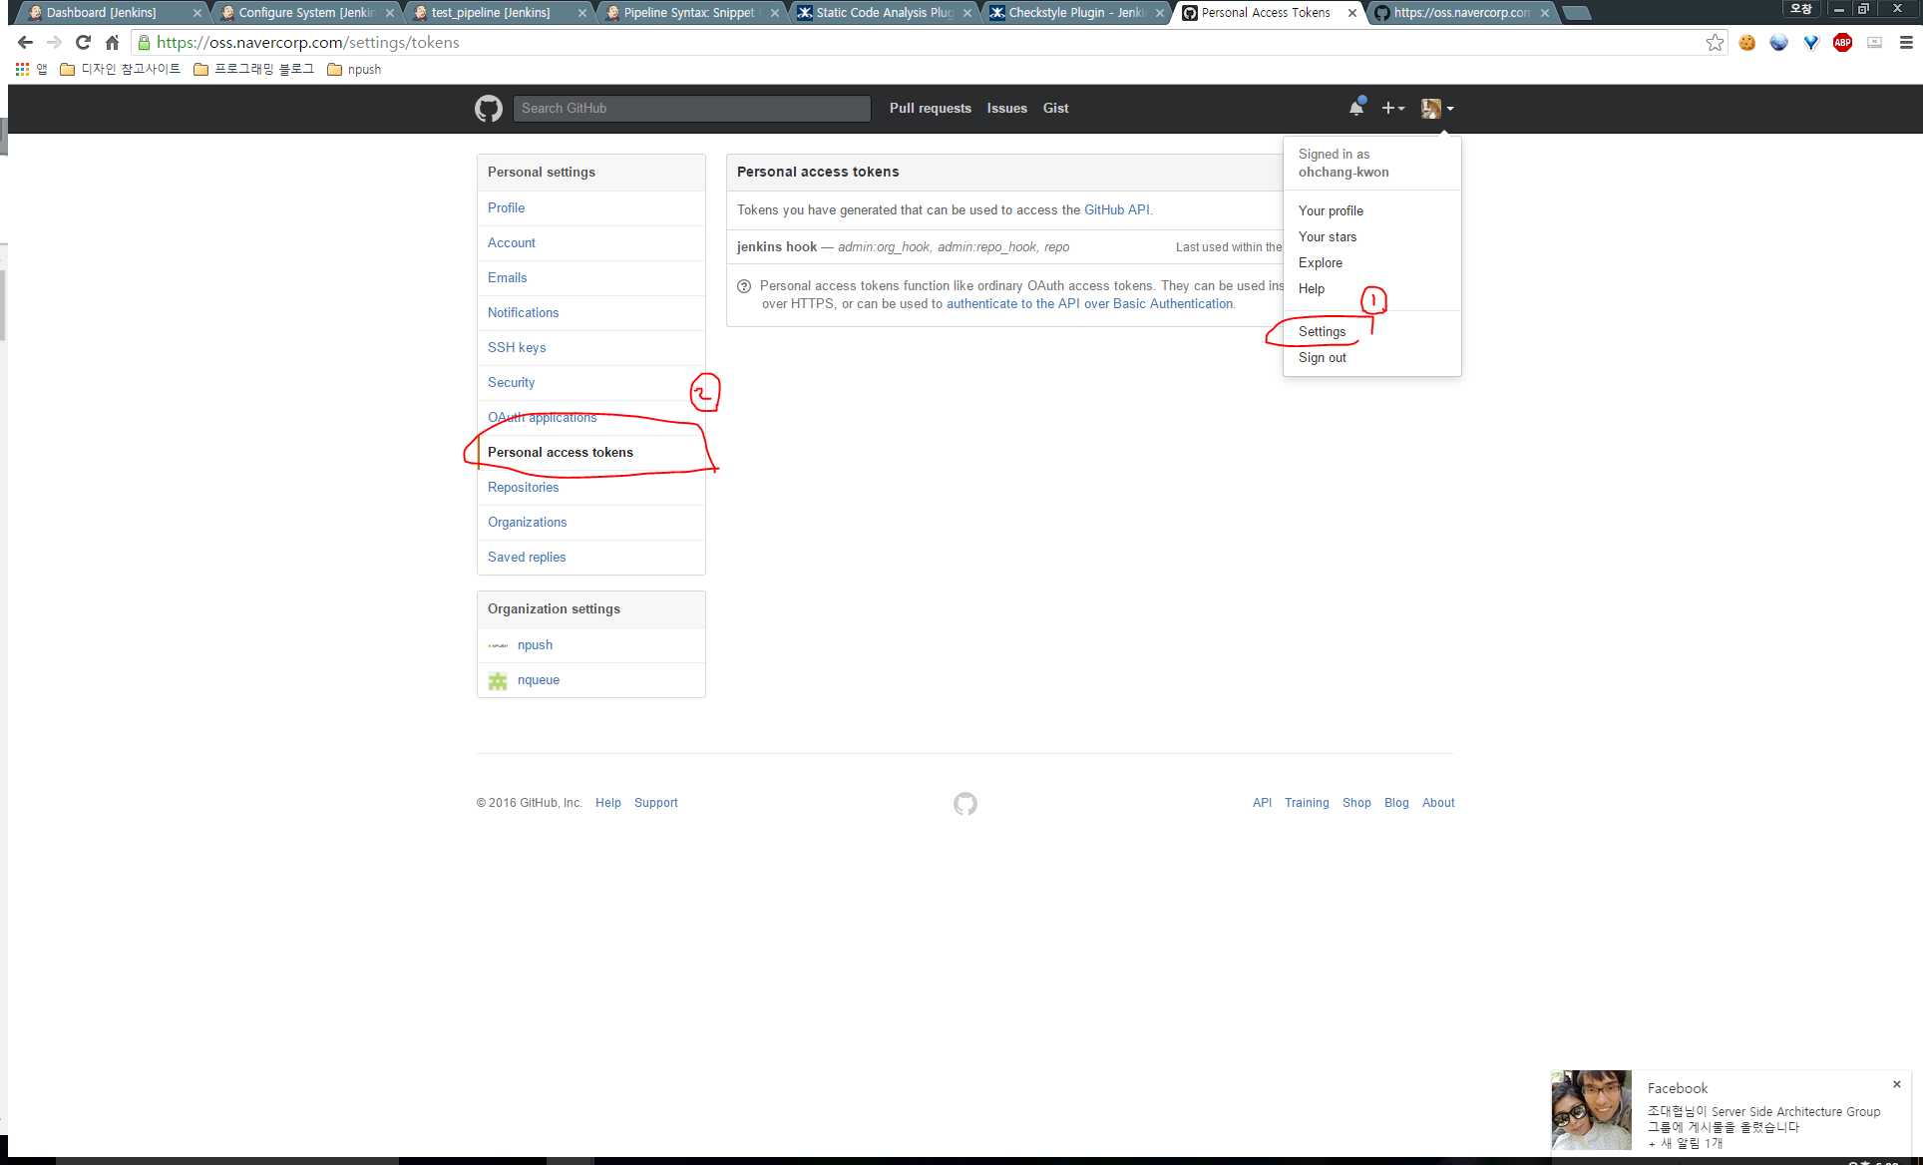Switch to the test_pipeline Jenkins tab
Image resolution: width=1923 pixels, height=1165 pixels.
click(490, 13)
